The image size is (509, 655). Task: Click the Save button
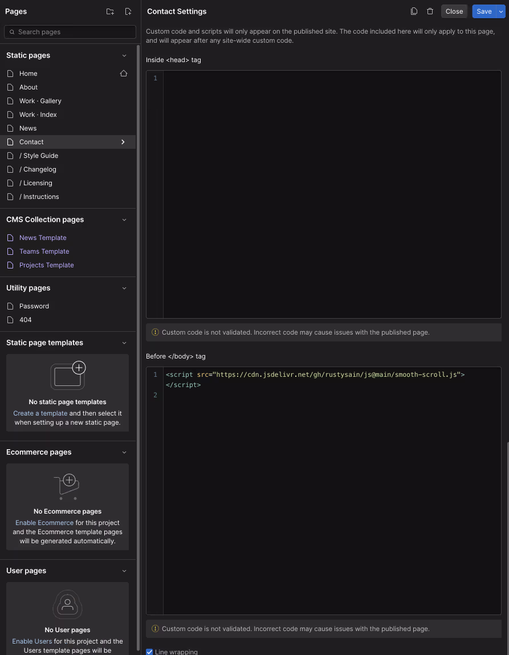pyautogui.click(x=484, y=12)
